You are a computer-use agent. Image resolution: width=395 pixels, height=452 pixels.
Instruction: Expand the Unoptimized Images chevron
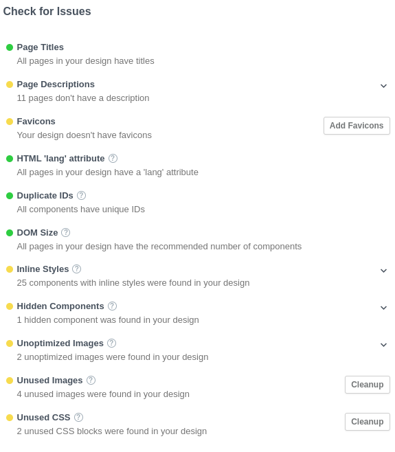click(x=383, y=345)
